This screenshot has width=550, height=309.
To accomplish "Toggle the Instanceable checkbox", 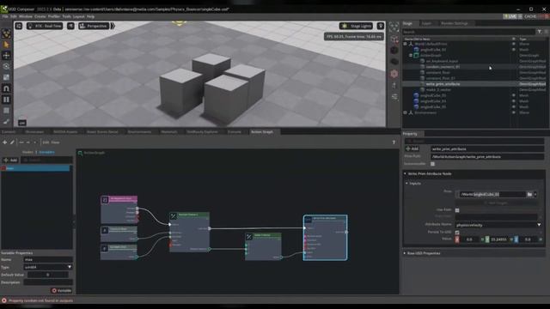I will click(x=432, y=164).
